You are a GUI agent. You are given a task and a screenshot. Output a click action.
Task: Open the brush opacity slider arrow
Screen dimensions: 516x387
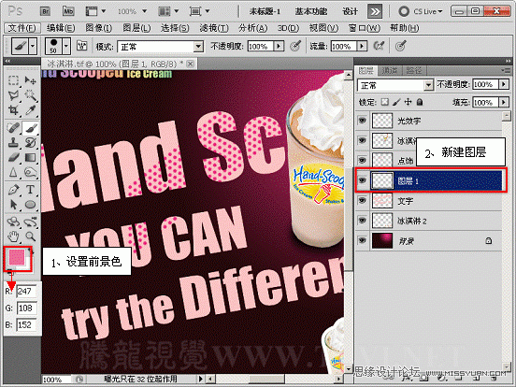pos(279,46)
